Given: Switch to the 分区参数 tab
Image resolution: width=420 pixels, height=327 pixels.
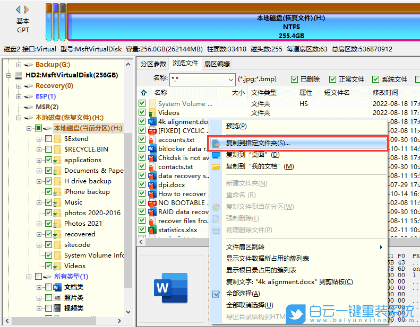Looking at the screenshot, I should pyautogui.click(x=153, y=64).
